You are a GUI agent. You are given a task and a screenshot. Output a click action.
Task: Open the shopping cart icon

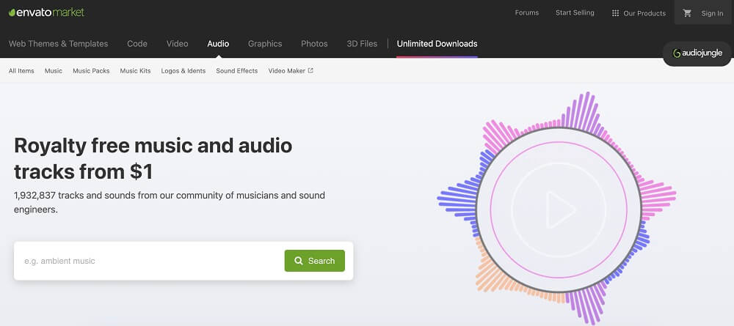687,13
